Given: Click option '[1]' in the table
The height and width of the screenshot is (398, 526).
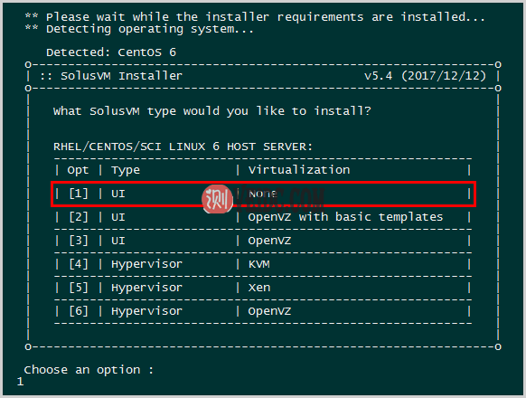Looking at the screenshot, I should click(x=79, y=194).
